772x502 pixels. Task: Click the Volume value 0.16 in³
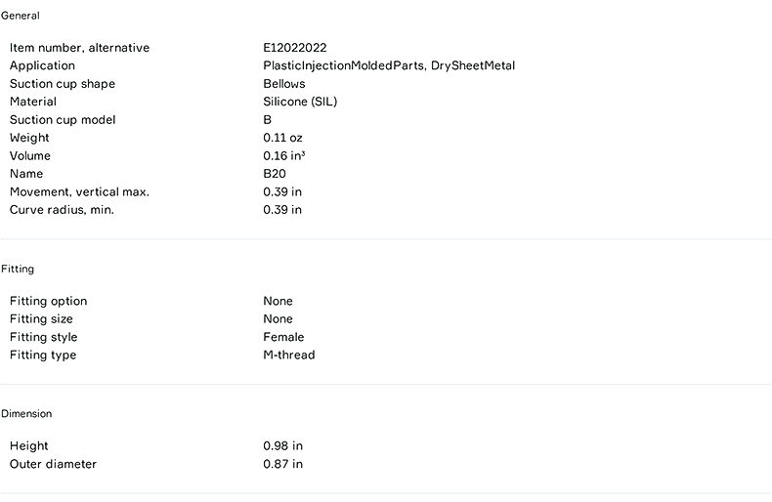click(284, 156)
